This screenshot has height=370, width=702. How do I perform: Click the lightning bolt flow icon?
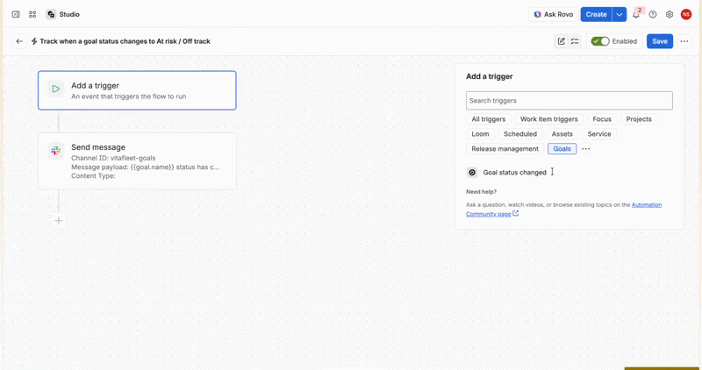click(34, 41)
